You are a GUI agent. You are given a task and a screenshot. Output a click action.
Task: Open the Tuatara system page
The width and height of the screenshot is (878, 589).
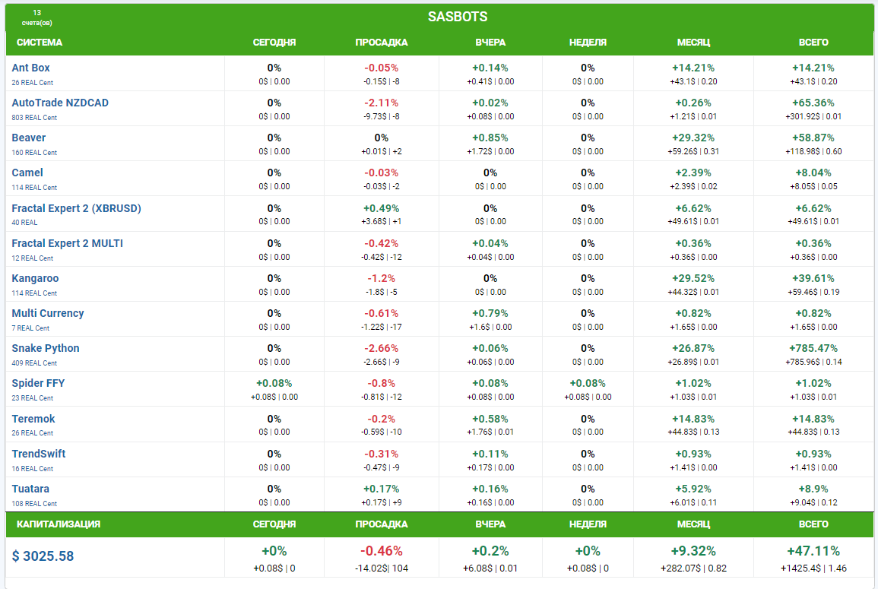(30, 489)
